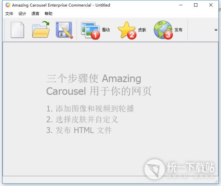Open step 1 slides (滑动) toolbar button
The image size is (221, 186).
coord(95,30)
